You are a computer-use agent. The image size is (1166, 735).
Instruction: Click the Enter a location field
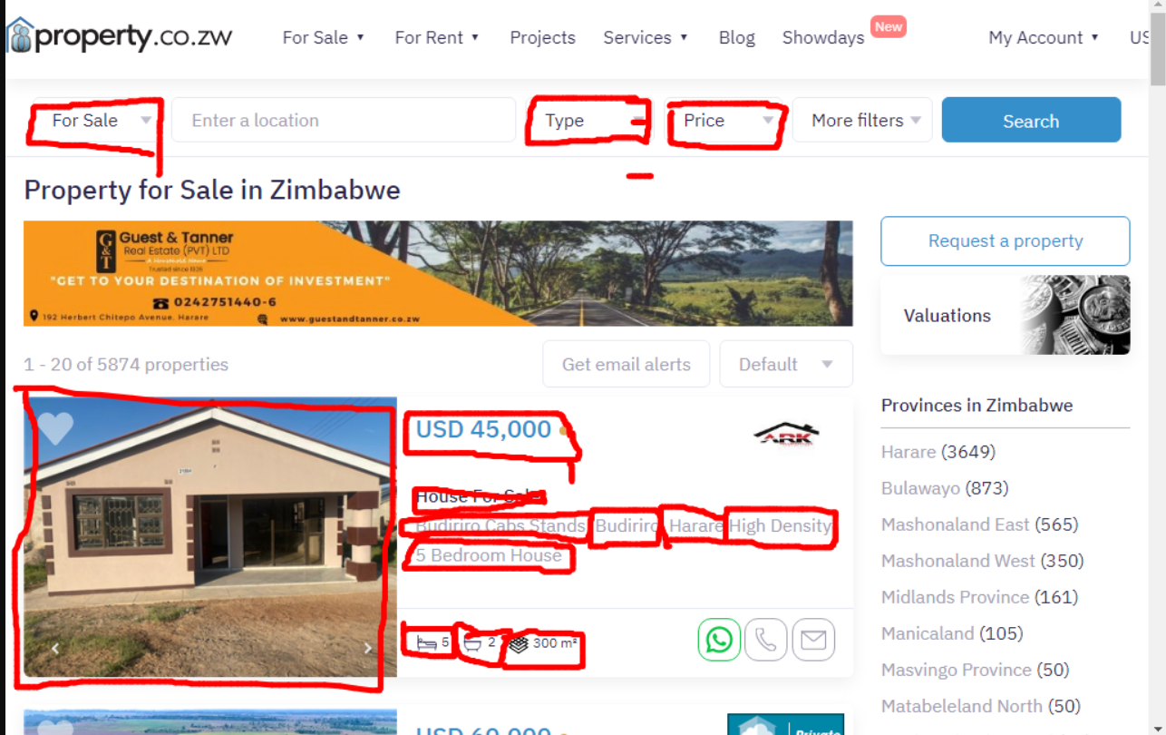(344, 120)
